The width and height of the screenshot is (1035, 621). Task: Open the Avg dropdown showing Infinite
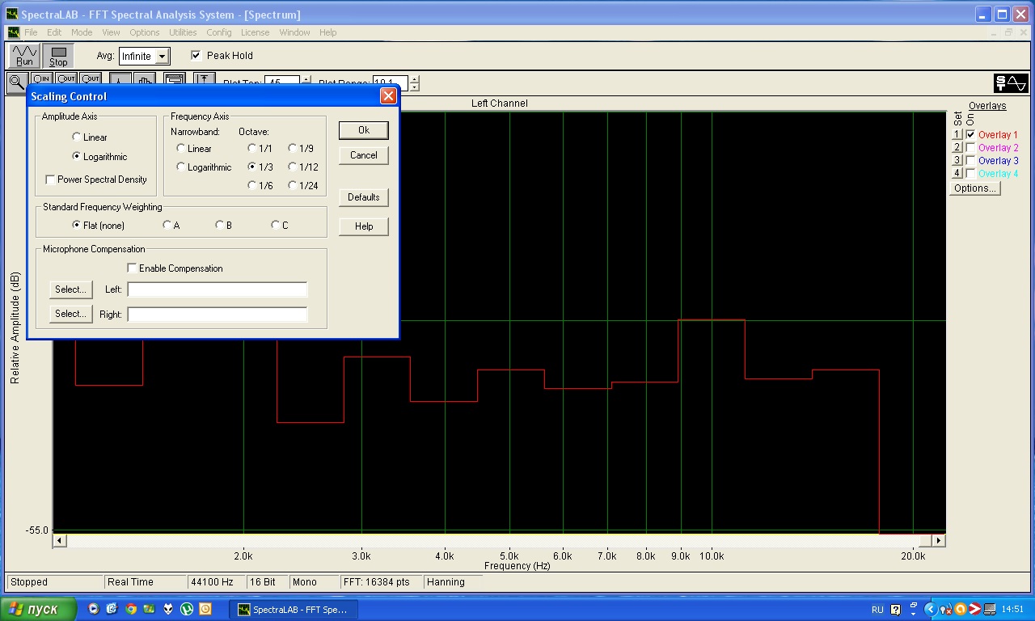162,57
